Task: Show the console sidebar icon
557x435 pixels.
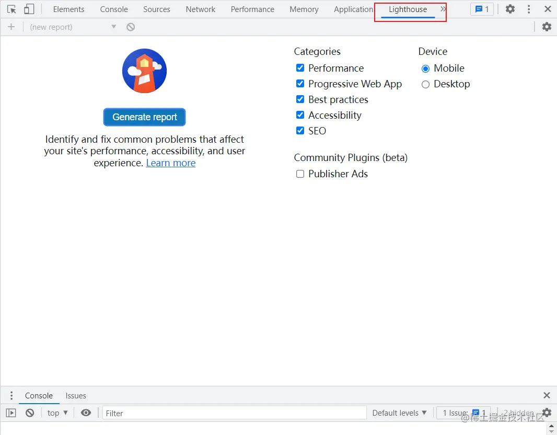Action: [11, 413]
